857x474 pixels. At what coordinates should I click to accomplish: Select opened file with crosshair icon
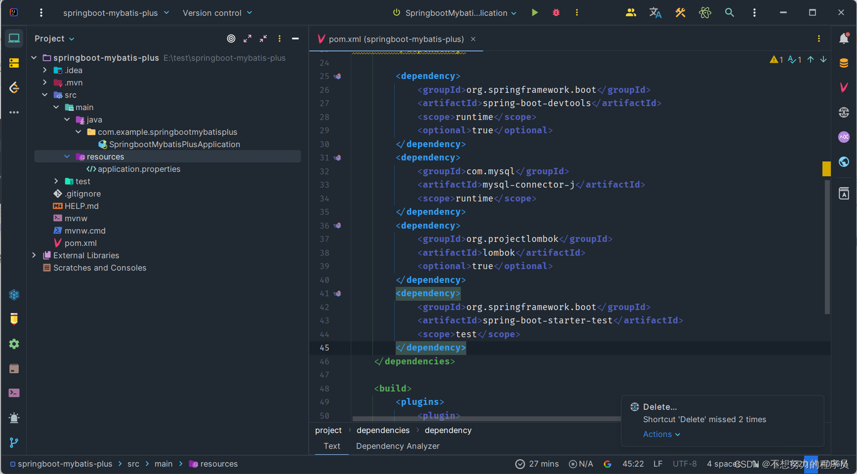point(231,39)
